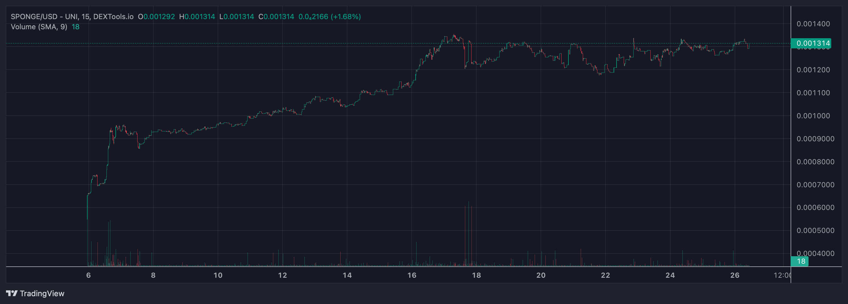
Task: Click the 12:00 time axis label
Action: click(782, 275)
